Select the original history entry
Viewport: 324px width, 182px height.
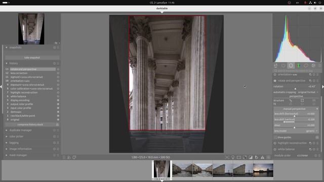click(x=15, y=120)
